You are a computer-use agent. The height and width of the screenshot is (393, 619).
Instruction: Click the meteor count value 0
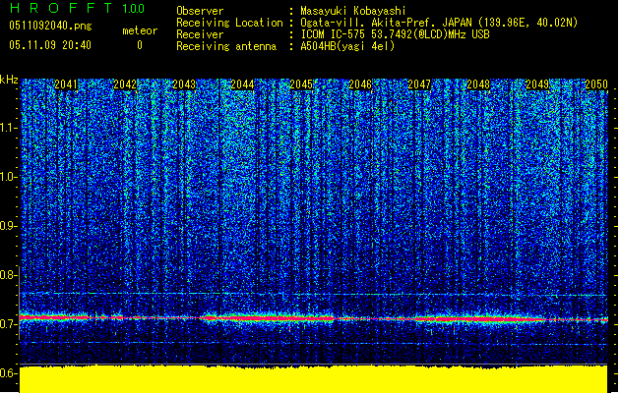point(140,45)
